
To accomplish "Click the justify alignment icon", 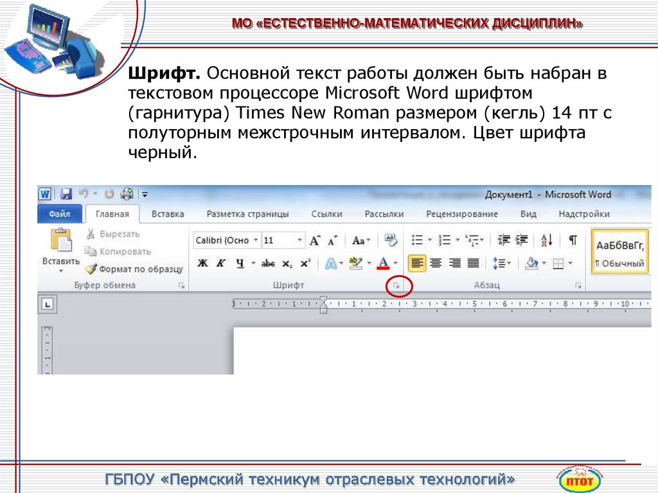I will coord(474,264).
